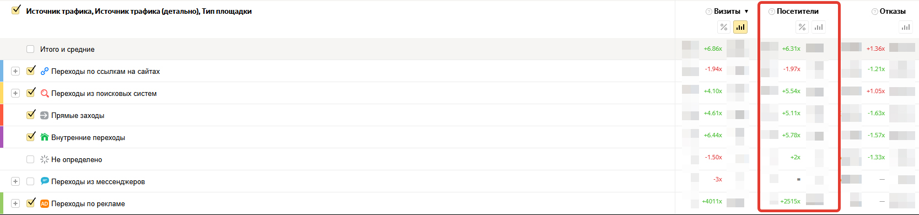Toggle the header checkbox for Источник трафика
The image size is (919, 215).
tap(16, 9)
